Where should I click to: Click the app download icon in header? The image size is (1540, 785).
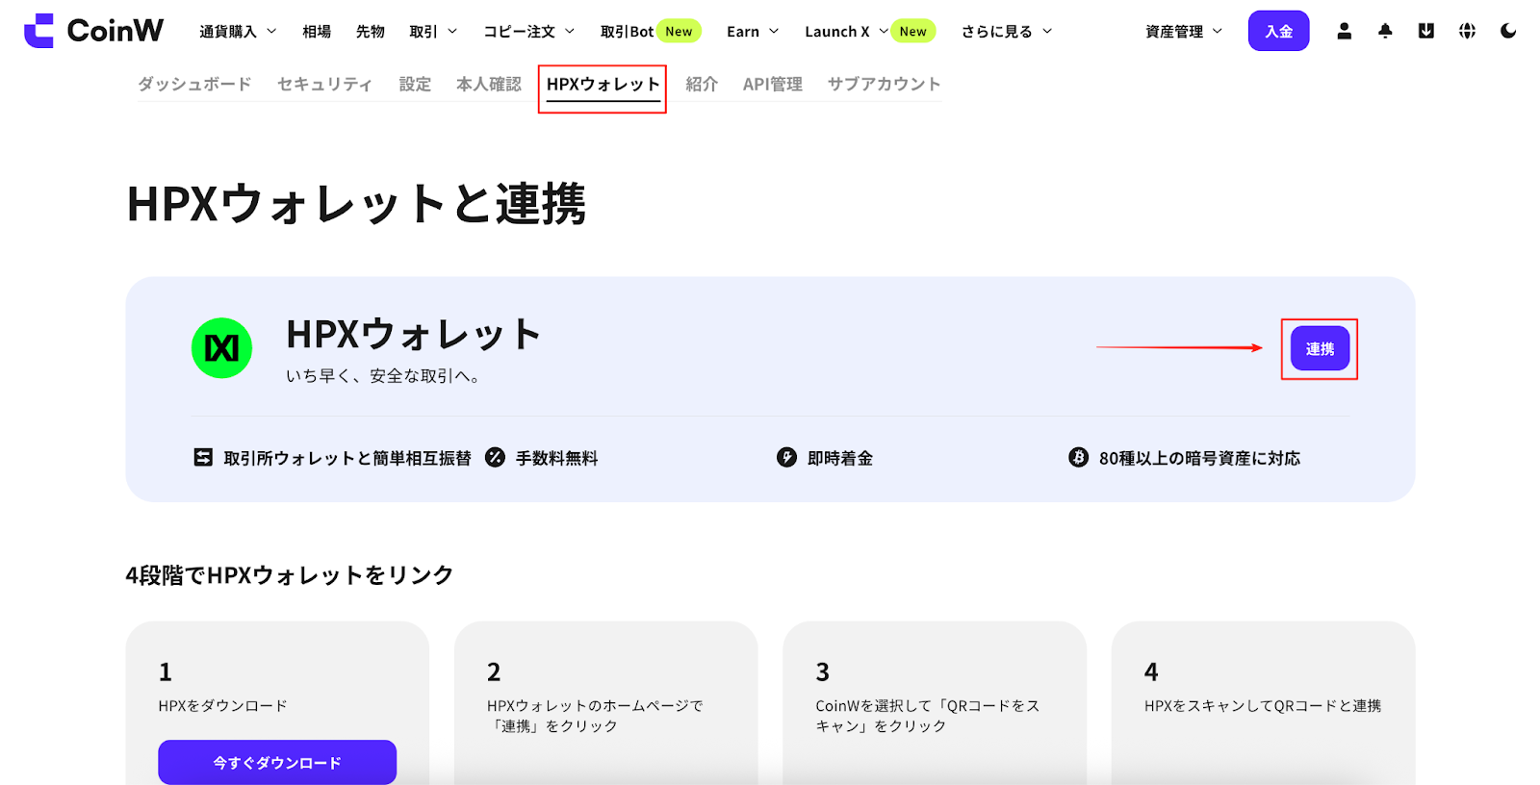(1426, 31)
